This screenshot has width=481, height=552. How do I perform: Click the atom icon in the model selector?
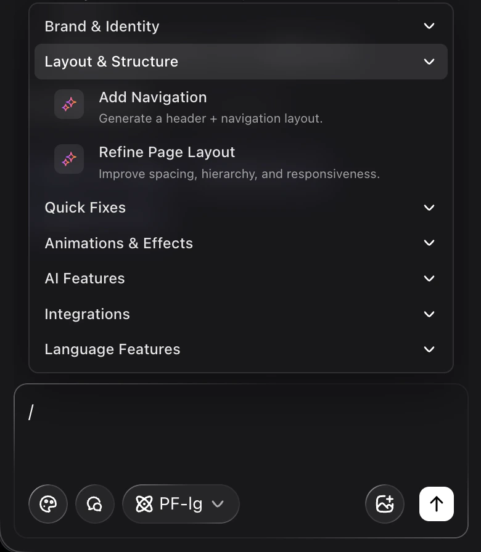[144, 504]
